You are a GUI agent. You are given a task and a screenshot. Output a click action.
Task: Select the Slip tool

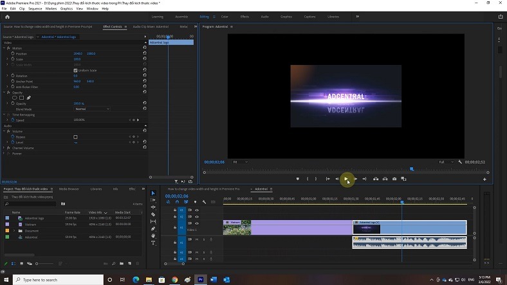153,221
